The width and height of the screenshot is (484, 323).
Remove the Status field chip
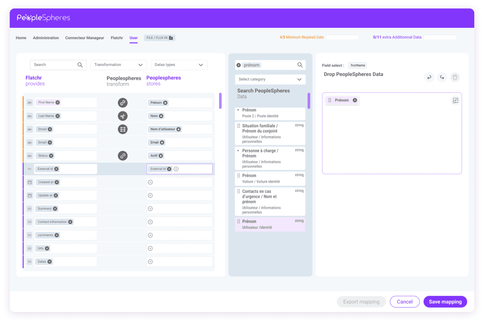click(51, 156)
